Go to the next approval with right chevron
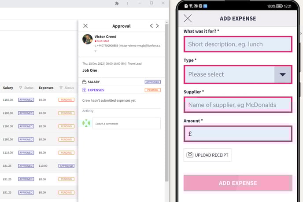The image size is (303, 202). [x=158, y=26]
